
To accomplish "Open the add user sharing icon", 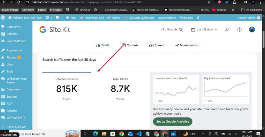I will (227, 30).
